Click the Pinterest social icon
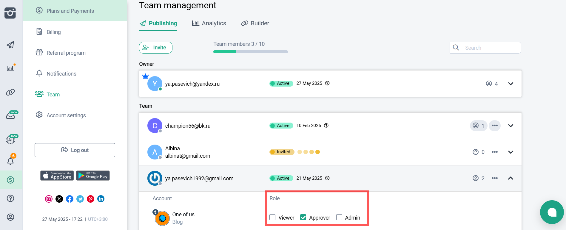This screenshot has height=230, width=566. pos(90,199)
